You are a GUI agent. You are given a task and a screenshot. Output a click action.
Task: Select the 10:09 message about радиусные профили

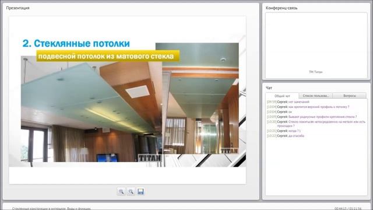tap(312, 117)
